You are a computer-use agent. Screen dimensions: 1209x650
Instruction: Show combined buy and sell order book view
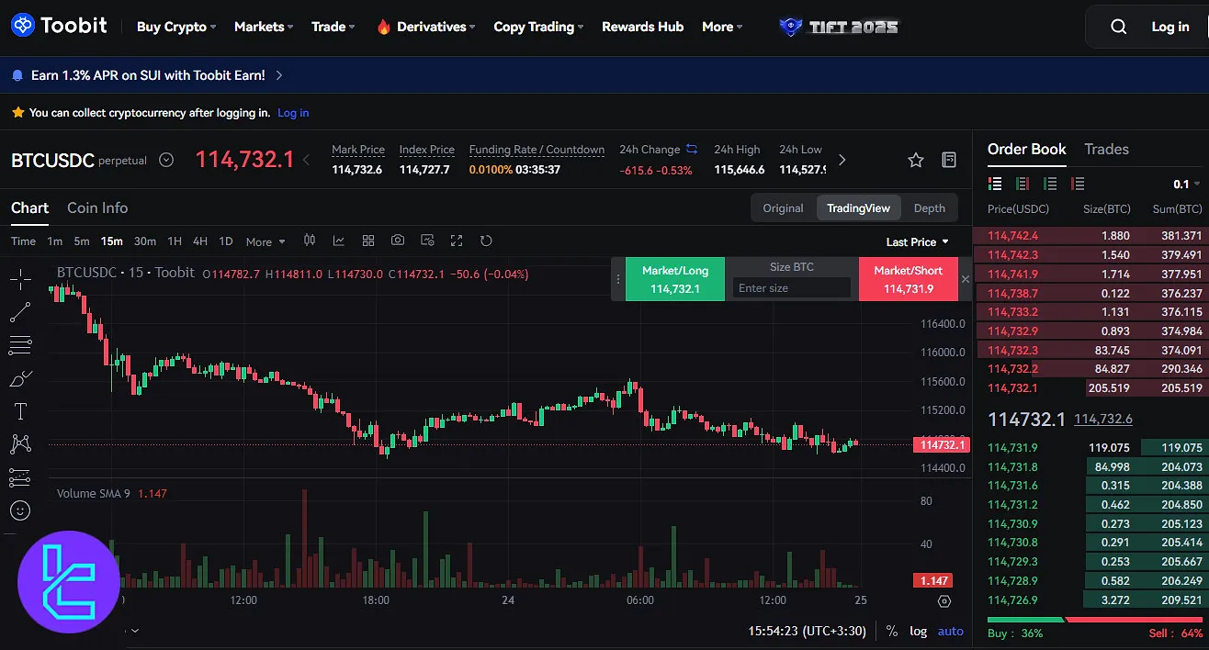pyautogui.click(x=995, y=184)
